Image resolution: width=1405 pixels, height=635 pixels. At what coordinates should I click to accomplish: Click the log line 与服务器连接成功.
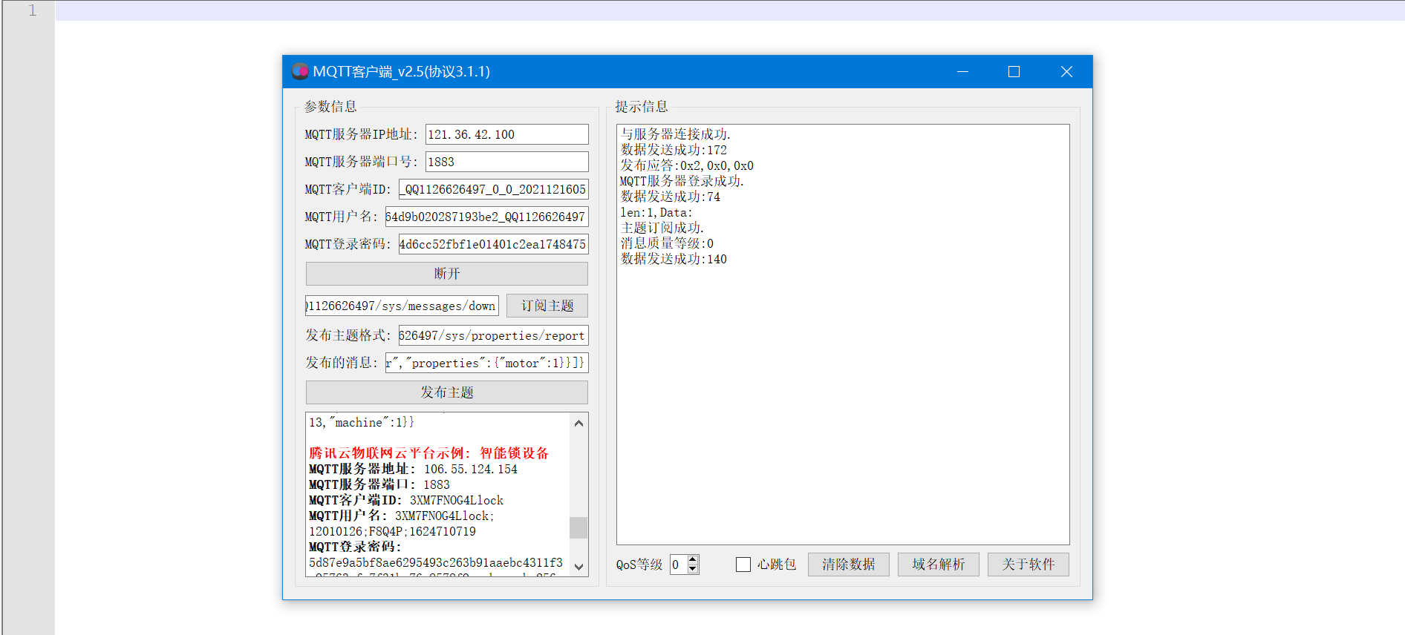pos(676,134)
